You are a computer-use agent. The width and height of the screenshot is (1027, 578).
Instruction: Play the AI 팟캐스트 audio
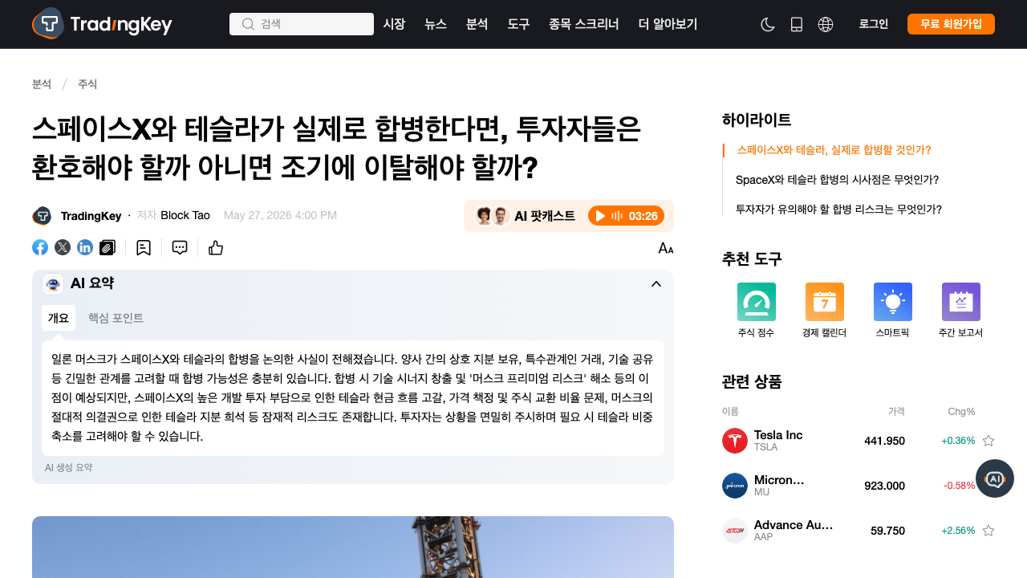point(600,216)
